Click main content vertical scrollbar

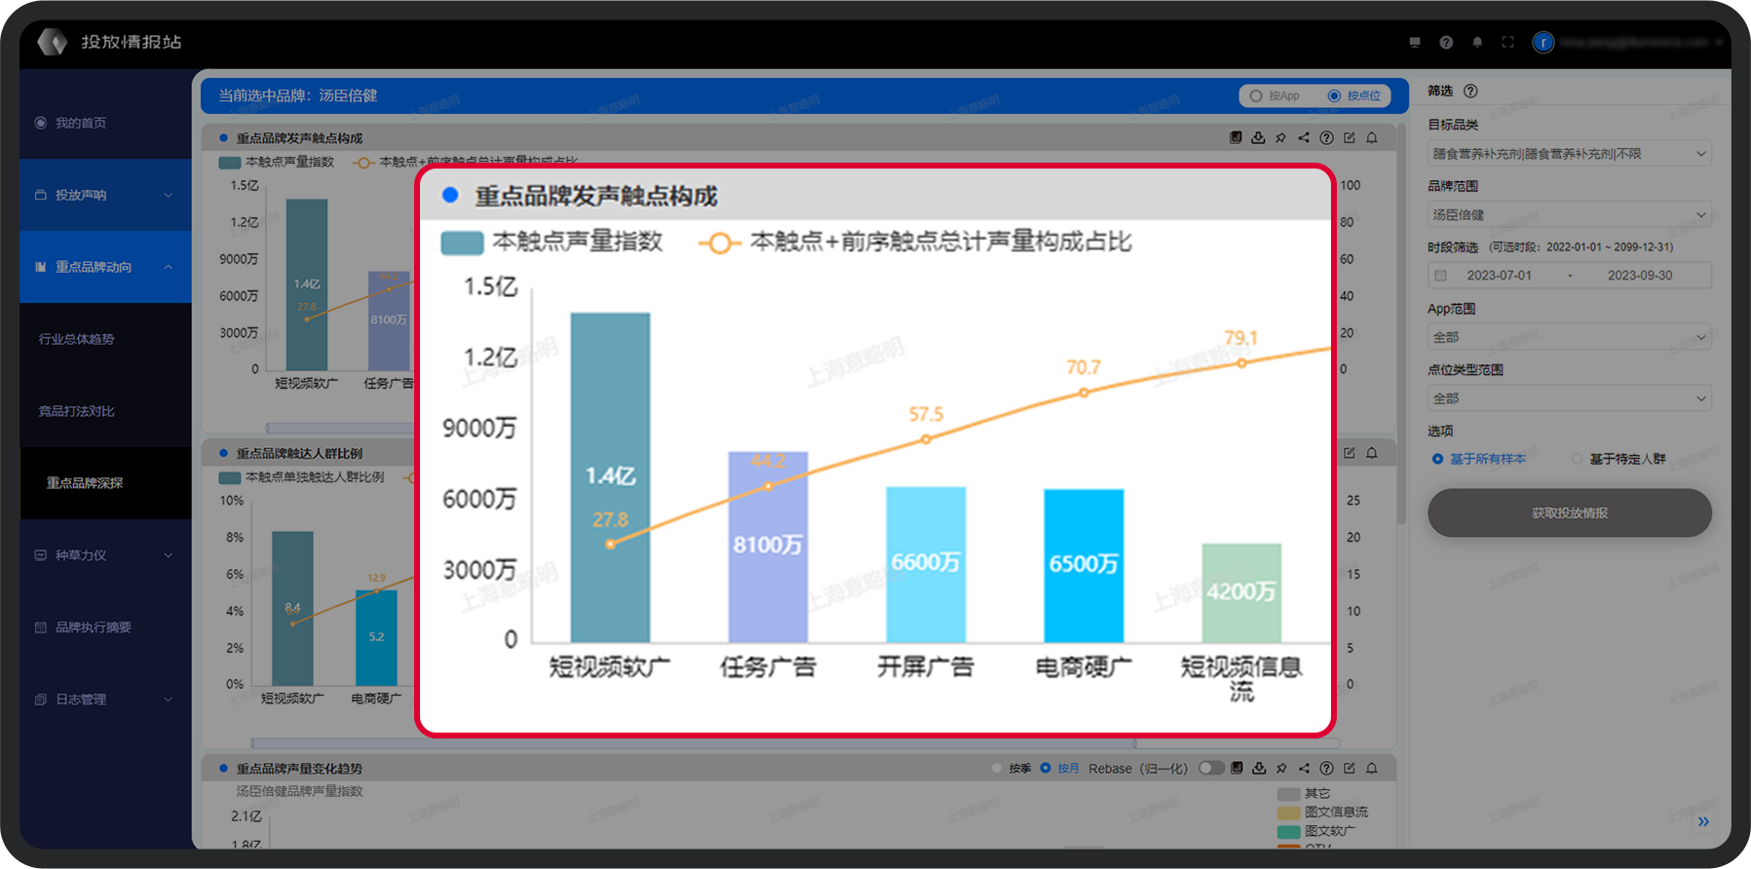pyautogui.click(x=1401, y=321)
